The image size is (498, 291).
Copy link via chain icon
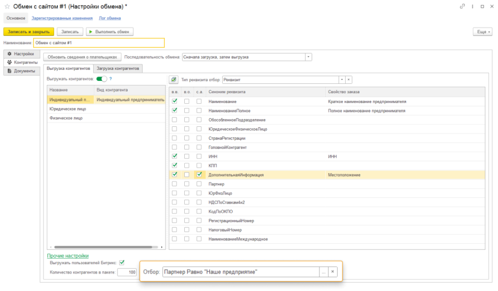click(x=462, y=6)
